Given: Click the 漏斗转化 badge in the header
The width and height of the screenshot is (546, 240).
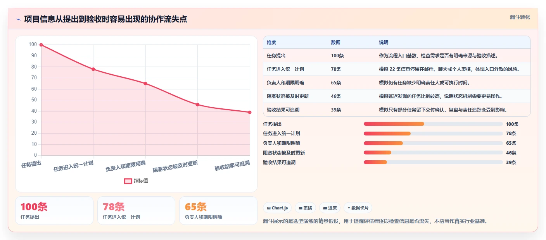Looking at the screenshot, I should click(x=520, y=17).
